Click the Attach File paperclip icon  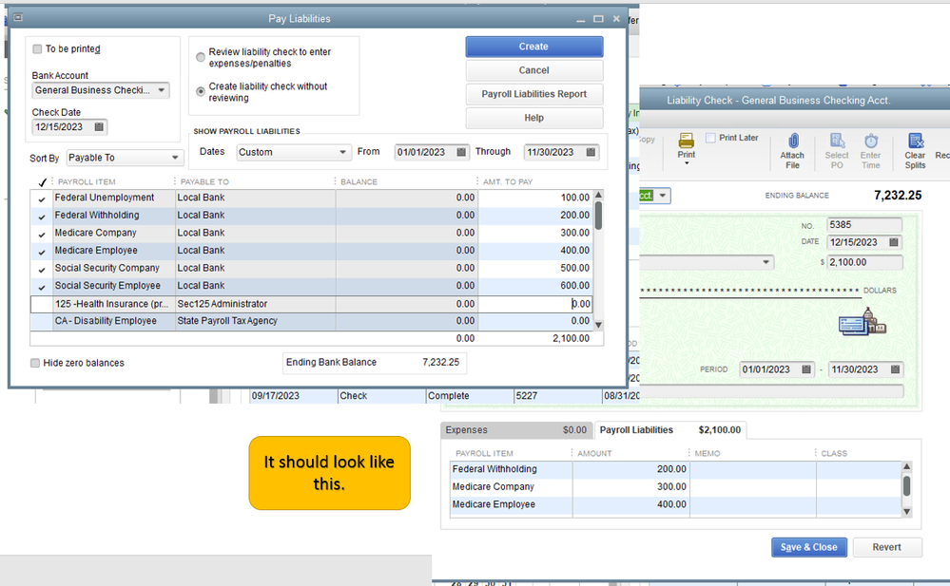tap(792, 141)
